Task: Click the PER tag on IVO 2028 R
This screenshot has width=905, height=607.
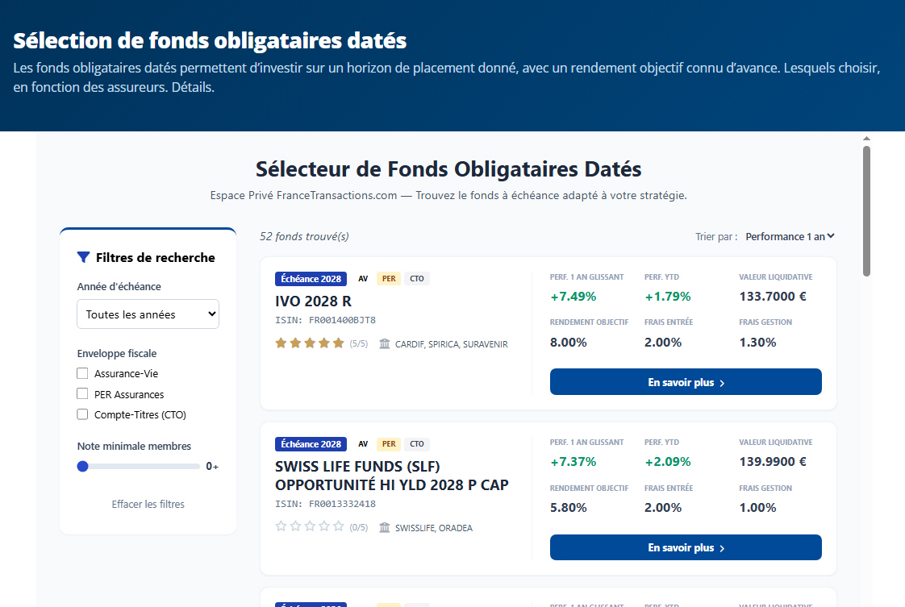Action: pyautogui.click(x=389, y=279)
